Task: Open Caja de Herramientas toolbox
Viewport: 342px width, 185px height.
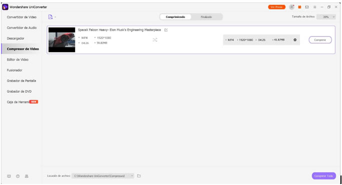Action: 22,102
